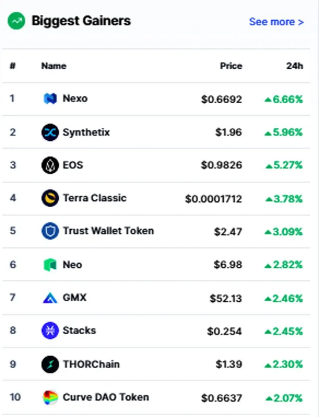319x417 pixels.
Task: Click the Terra Classic coin logo
Action: 50,198
